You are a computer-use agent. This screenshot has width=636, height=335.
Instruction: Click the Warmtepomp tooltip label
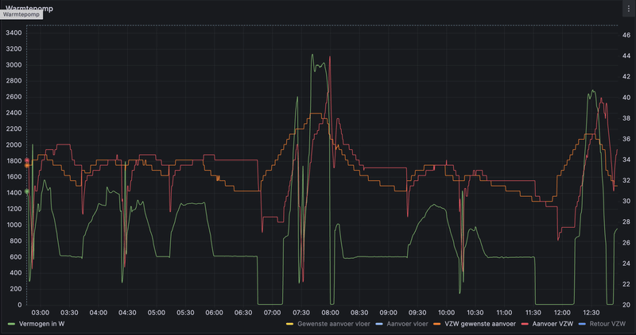tap(21, 14)
